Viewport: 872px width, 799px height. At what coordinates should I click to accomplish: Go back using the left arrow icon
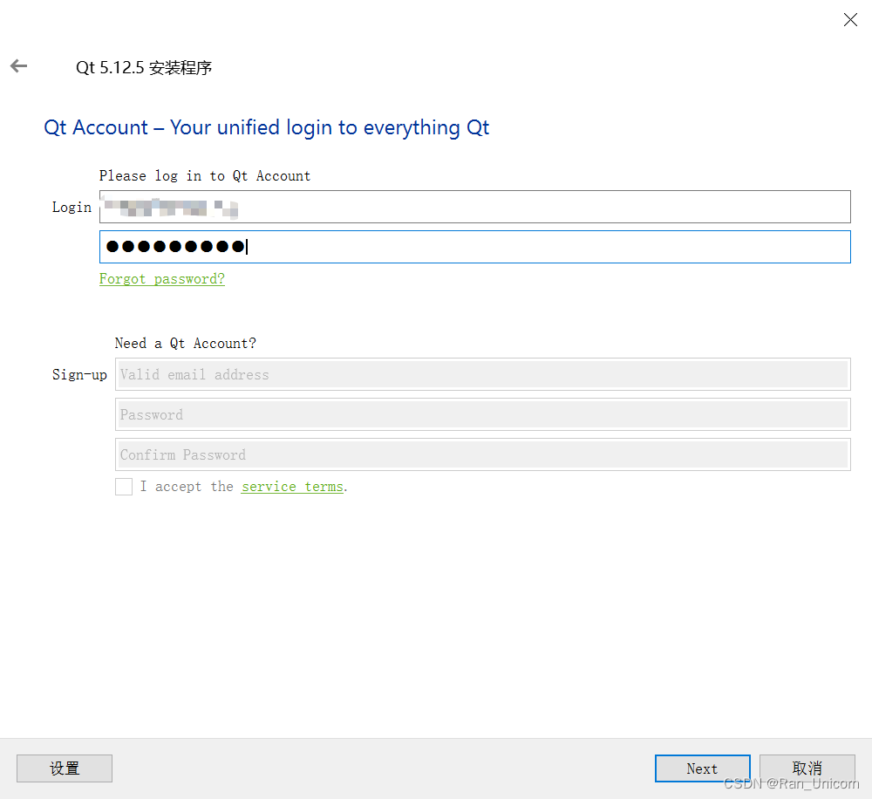tap(19, 66)
